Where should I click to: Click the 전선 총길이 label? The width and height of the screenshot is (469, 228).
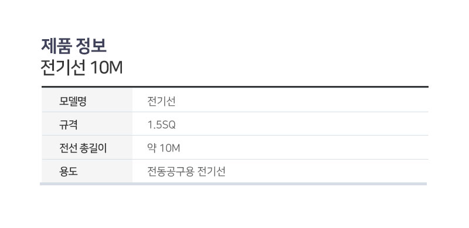[83, 148]
